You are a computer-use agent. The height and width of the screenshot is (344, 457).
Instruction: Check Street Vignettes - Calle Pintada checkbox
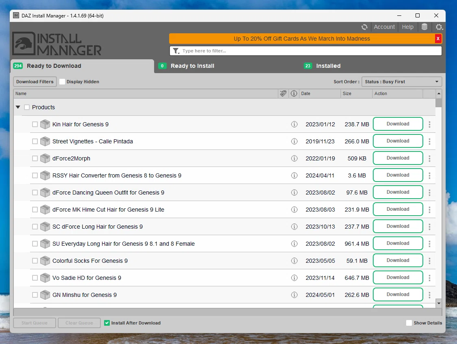tap(35, 141)
